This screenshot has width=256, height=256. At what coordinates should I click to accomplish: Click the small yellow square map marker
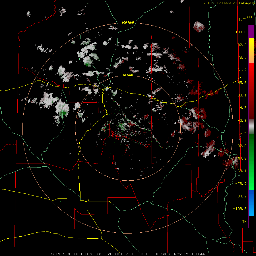point(81,199)
